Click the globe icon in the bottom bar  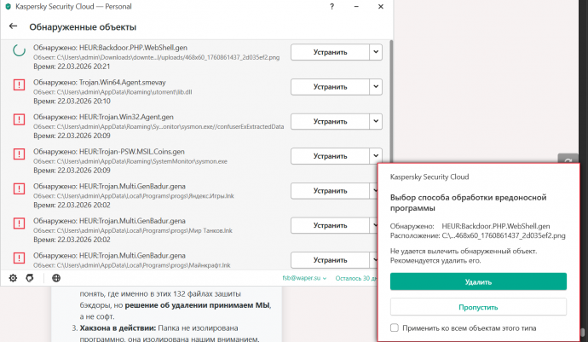tap(56, 277)
